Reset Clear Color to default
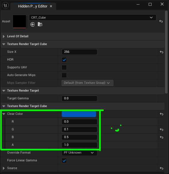Viewport: 169px width, 174px height. coord(162,114)
